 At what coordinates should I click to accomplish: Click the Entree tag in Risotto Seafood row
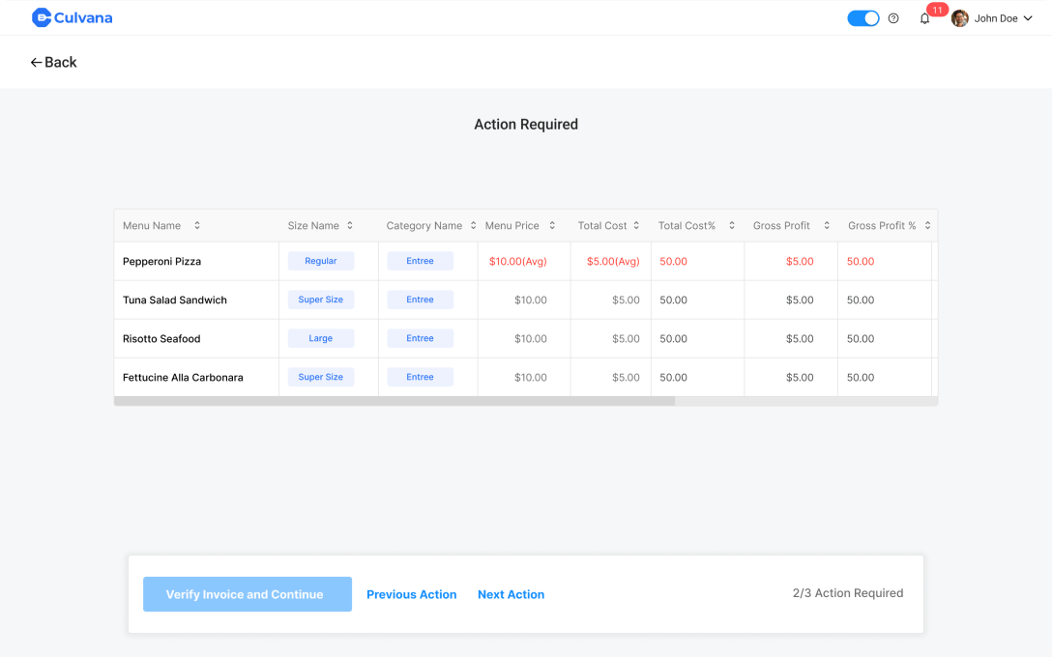coord(420,338)
